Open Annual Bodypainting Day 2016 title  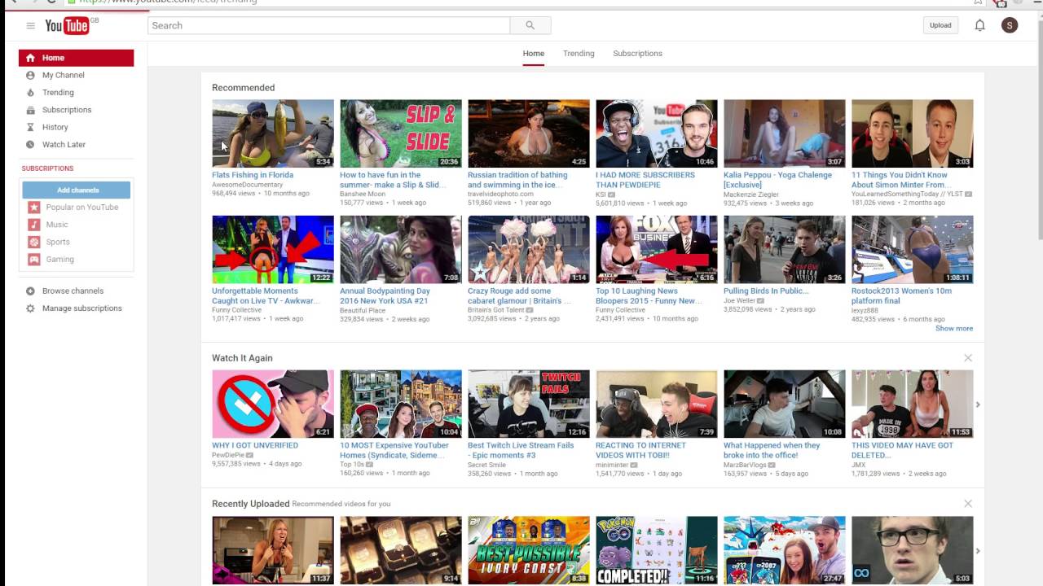(385, 295)
